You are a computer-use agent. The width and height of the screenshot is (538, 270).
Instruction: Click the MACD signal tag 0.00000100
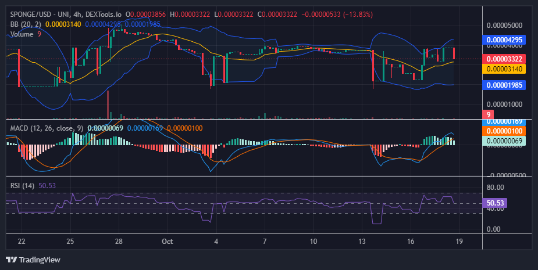tap(504, 131)
